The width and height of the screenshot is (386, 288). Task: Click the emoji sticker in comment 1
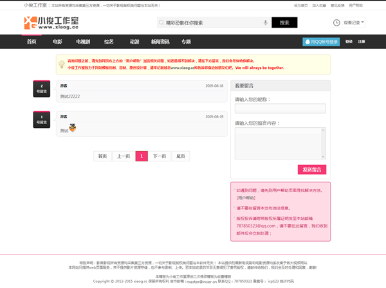[x=72, y=127]
